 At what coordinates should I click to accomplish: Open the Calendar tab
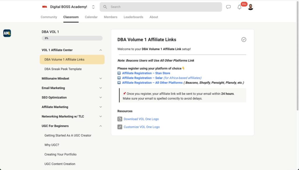point(91,17)
